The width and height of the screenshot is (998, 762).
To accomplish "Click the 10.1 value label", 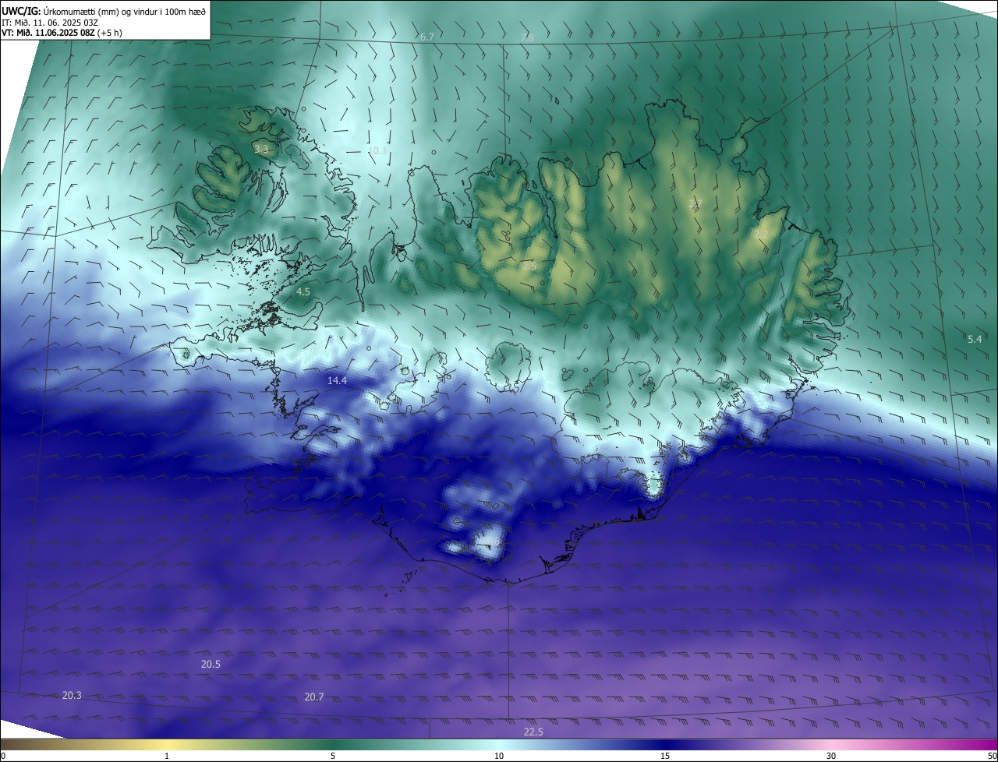I will pyautogui.click(x=377, y=150).
